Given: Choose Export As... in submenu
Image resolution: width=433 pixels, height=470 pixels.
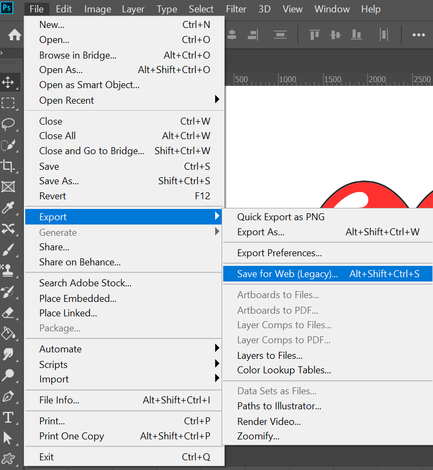Looking at the screenshot, I should tap(328, 232).
